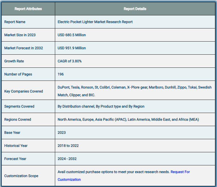Select the 'Regions Covered' attribute cell
Screen dimensions: 217x187
coord(28,120)
